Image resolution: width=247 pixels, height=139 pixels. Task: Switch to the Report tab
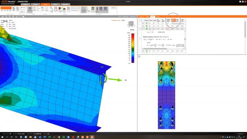click(55, 4)
